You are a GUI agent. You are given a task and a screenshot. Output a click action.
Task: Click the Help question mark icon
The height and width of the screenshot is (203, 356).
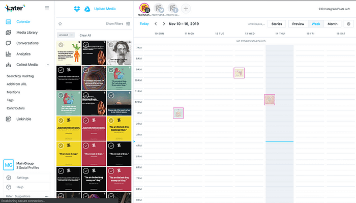click(x=9, y=187)
